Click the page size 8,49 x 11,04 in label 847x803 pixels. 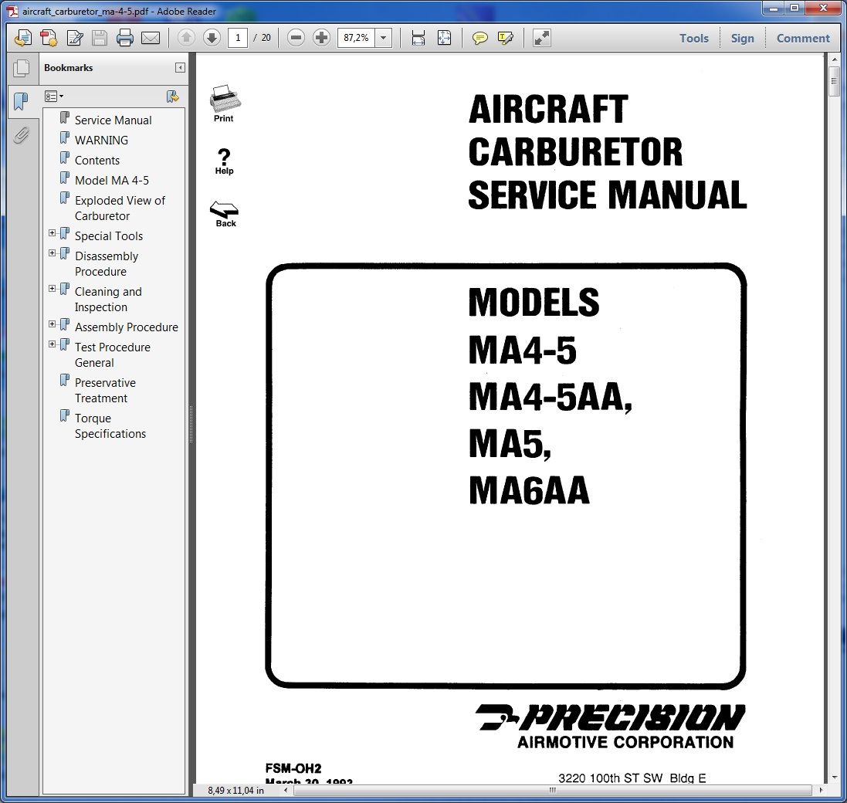click(x=235, y=791)
